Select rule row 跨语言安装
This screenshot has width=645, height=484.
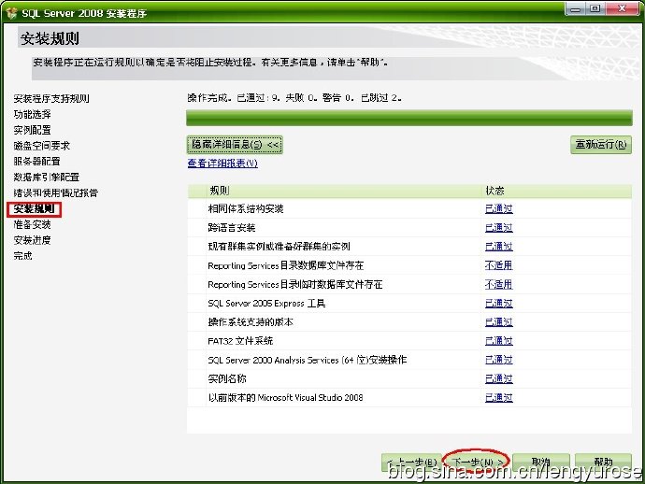coord(409,228)
